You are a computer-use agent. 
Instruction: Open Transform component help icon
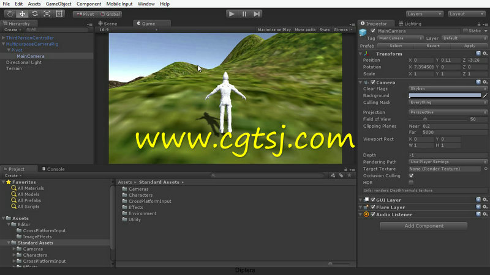(478, 54)
